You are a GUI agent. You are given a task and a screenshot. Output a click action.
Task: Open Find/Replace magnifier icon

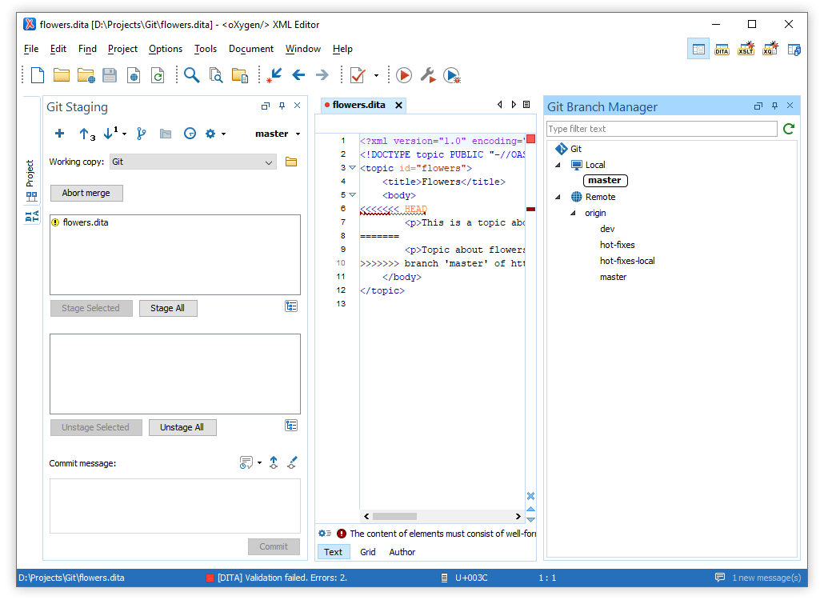(x=192, y=75)
